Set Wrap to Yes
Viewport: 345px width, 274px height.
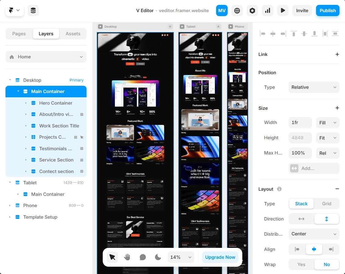click(301, 264)
